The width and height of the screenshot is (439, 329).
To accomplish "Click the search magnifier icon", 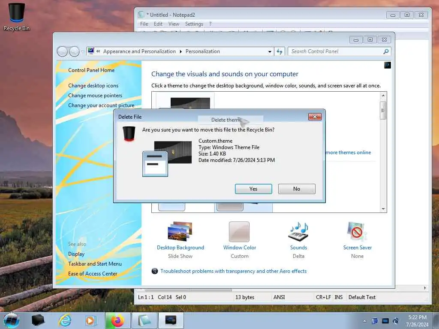I will tap(386, 51).
